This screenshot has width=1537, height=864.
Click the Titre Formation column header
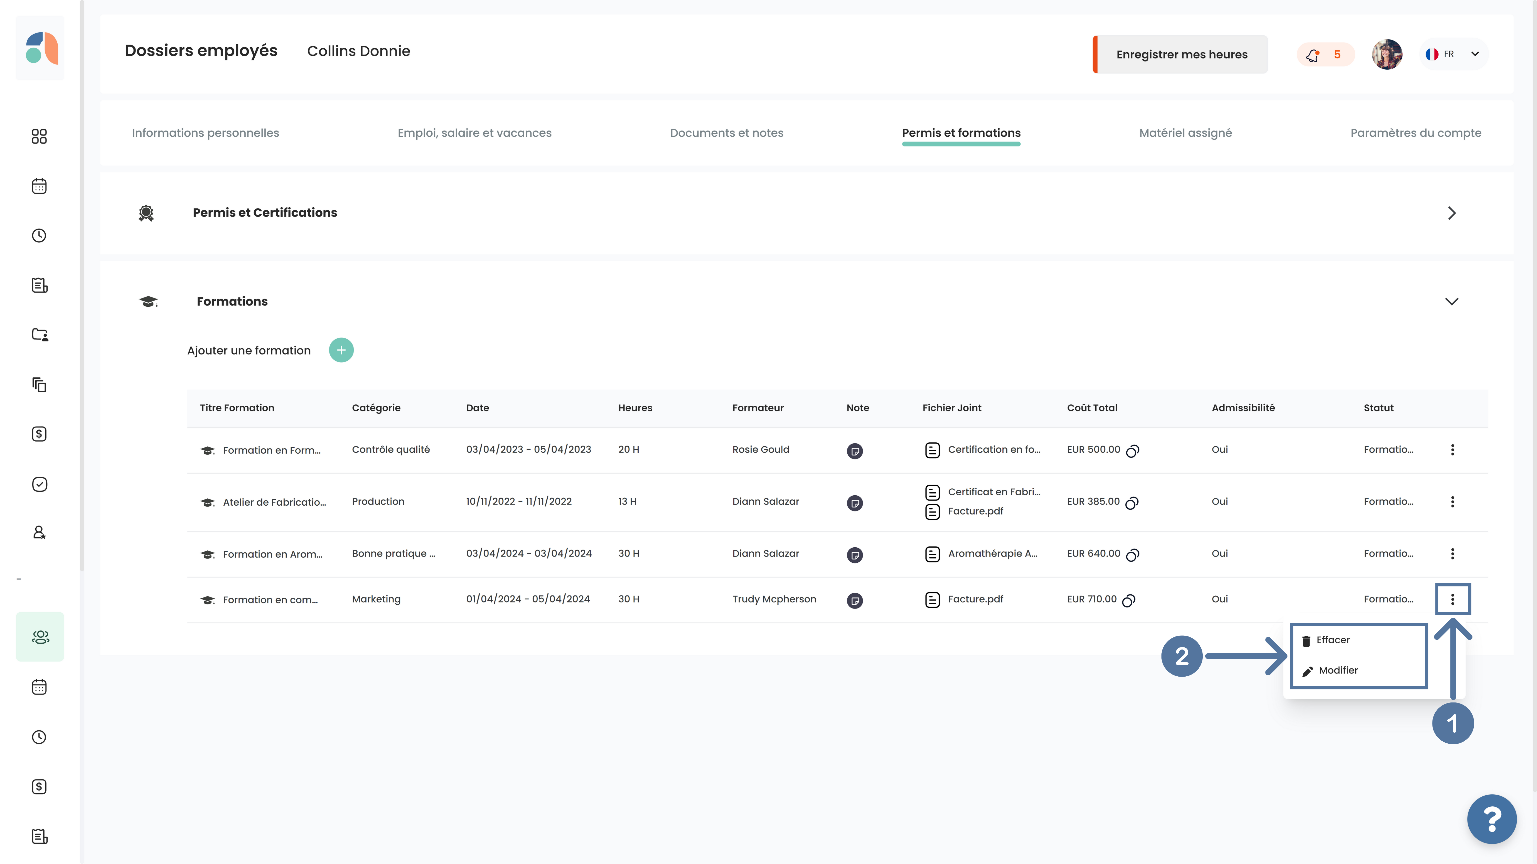pos(237,408)
